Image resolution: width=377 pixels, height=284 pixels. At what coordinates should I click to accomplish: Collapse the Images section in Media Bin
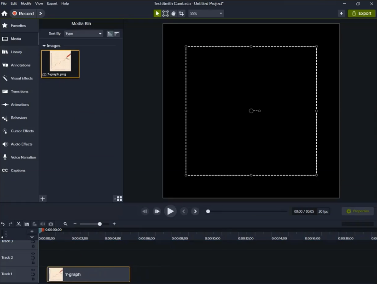pyautogui.click(x=44, y=46)
